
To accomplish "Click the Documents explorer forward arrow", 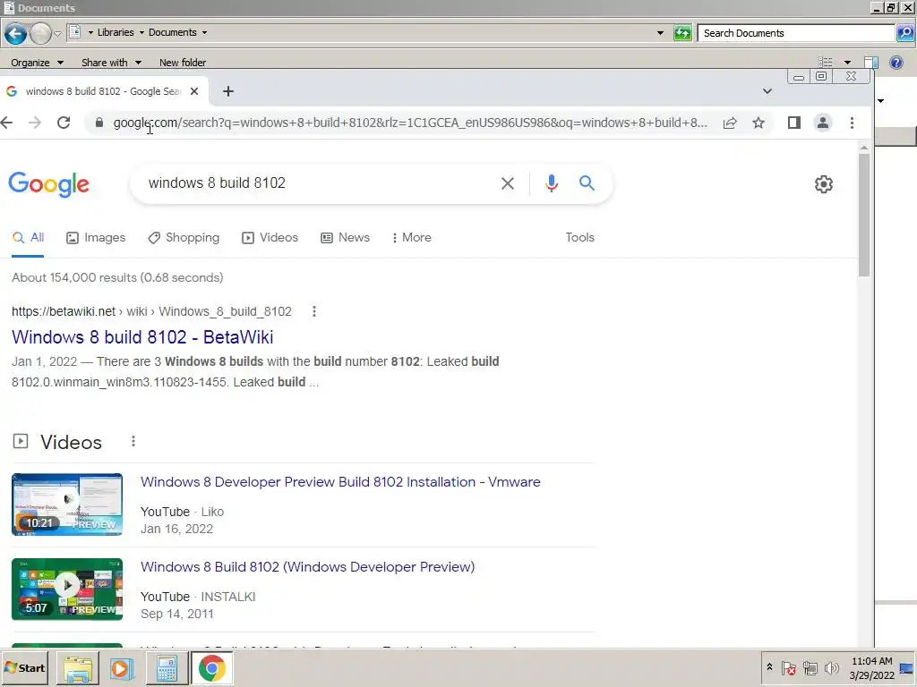I will pos(40,33).
